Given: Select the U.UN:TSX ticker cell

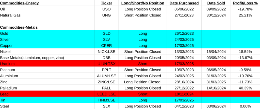Looking at the screenshot, I should click(x=106, y=64).
